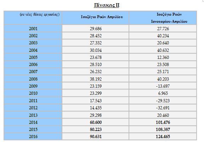Click negative value -13.697
204x142 pixels.
point(163,86)
